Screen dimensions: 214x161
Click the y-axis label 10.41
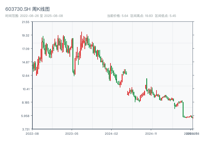26,89
